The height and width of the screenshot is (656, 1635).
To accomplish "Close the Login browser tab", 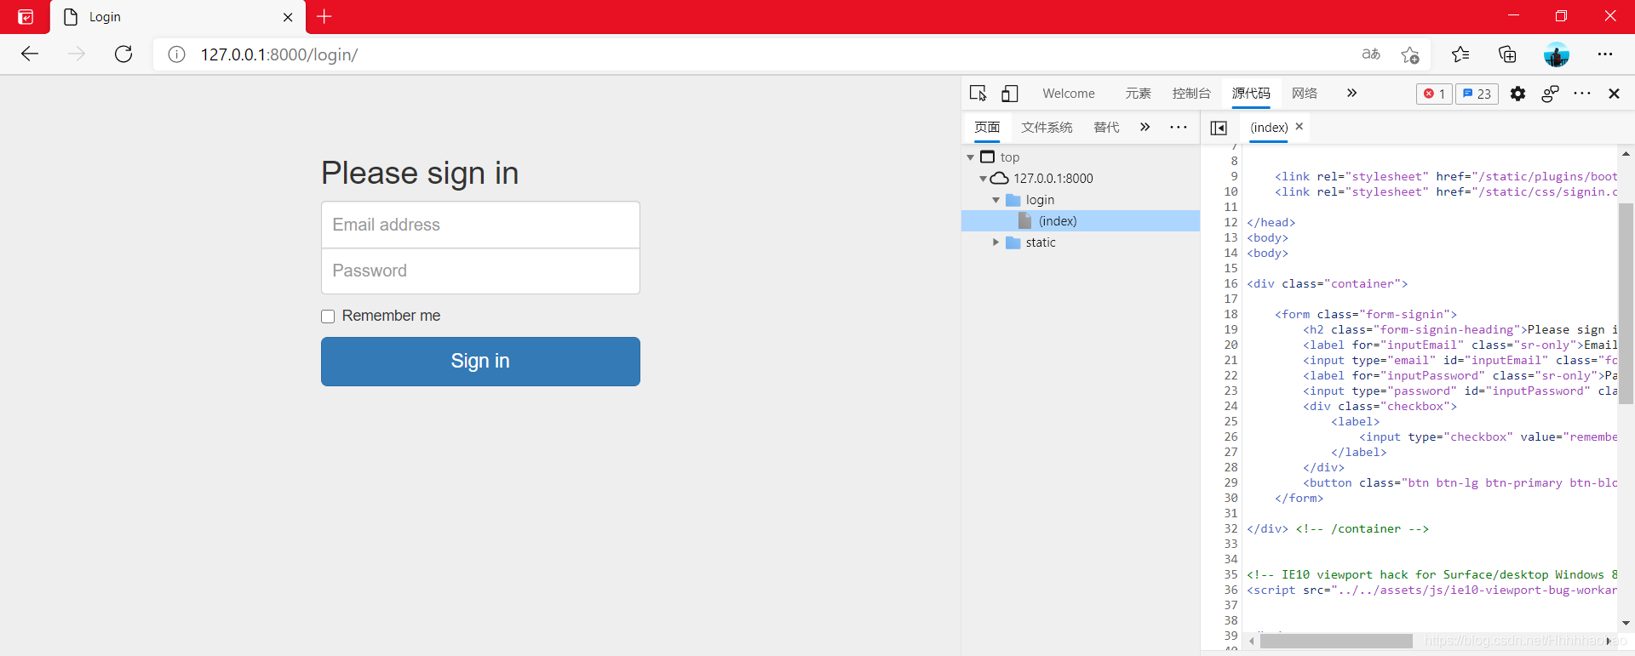I will [x=288, y=17].
